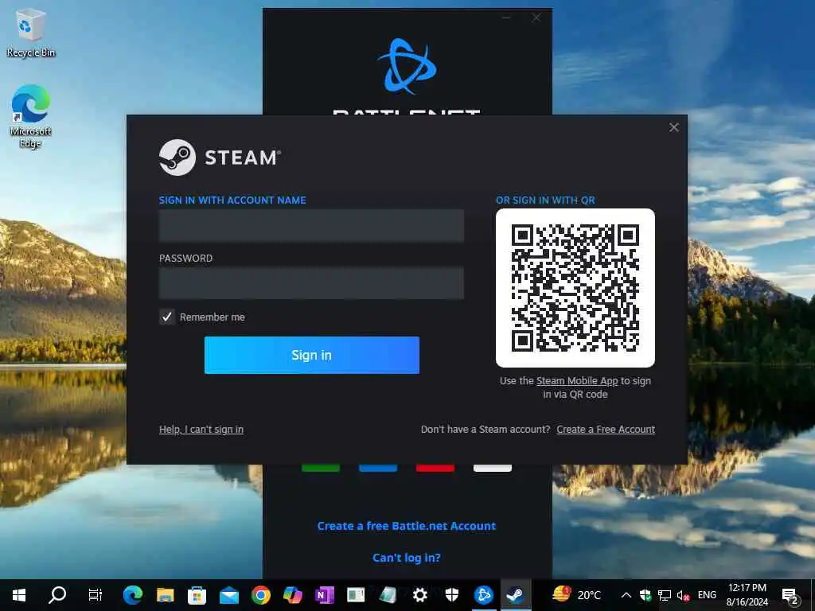Open the Recycle Bin desktop icon

coord(31,32)
